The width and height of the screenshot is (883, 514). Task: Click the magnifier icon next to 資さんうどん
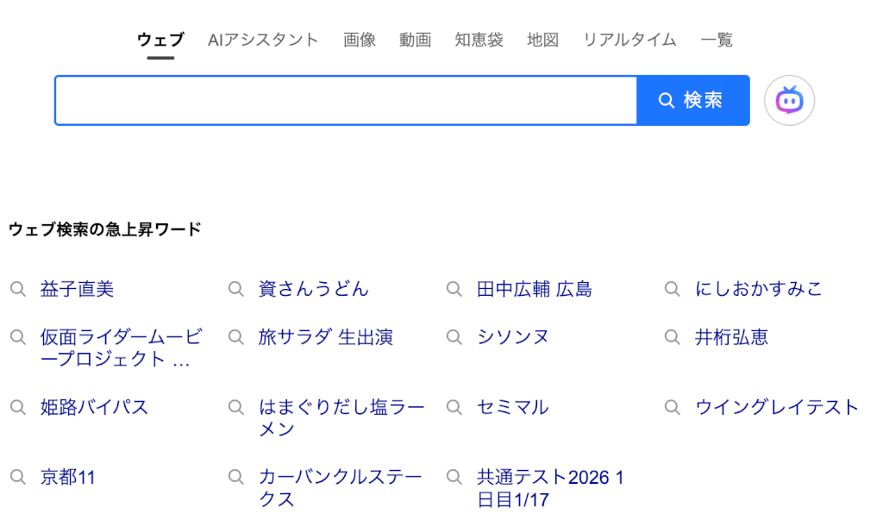tap(235, 289)
